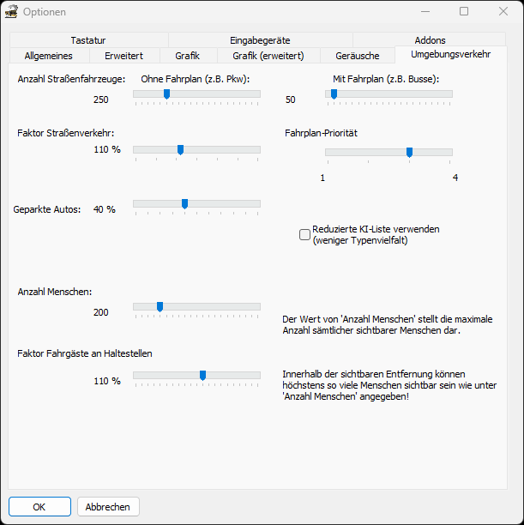
Task: Click the Fahrplan-Priorität slider handle
Action: click(x=409, y=152)
